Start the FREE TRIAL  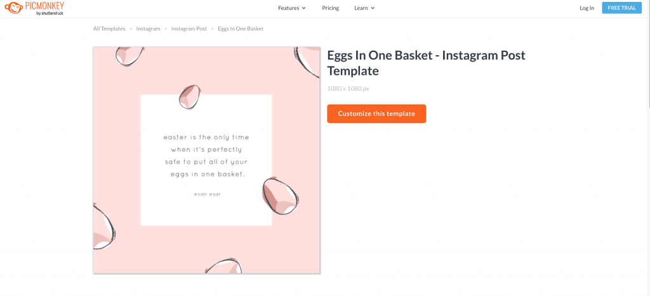(622, 8)
